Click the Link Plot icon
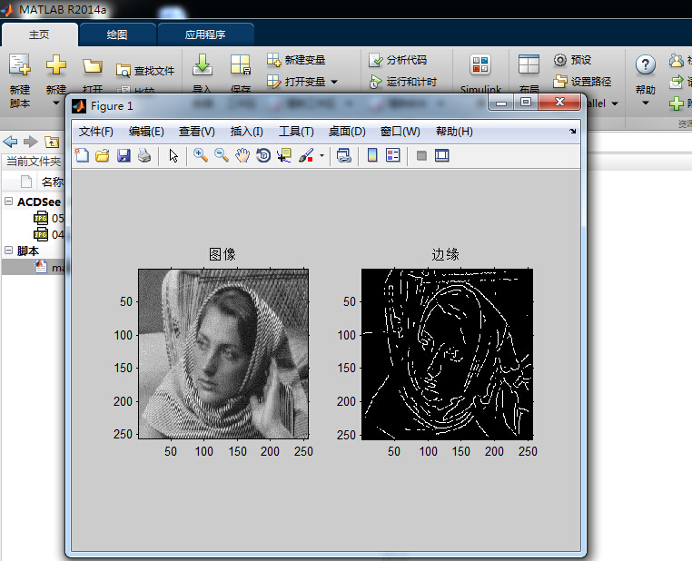This screenshot has width=692, height=561. tap(344, 156)
